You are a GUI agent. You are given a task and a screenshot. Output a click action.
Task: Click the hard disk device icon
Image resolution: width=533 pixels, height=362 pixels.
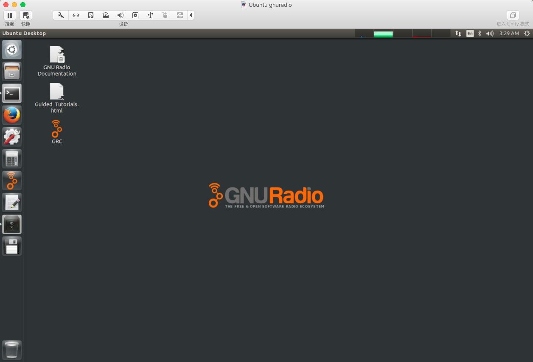coord(91,15)
